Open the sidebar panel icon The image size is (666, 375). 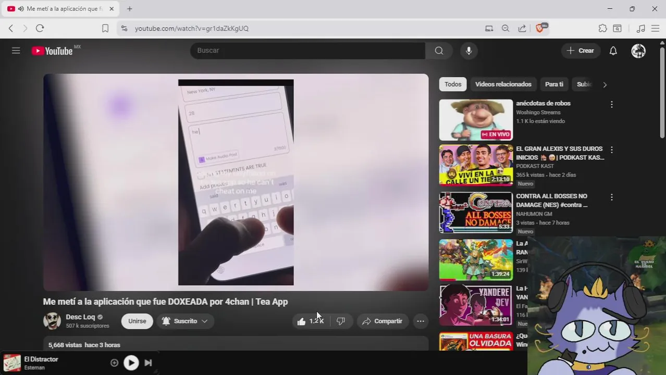618,28
